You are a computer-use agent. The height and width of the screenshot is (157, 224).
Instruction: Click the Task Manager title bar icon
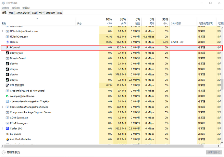coord(3,3)
